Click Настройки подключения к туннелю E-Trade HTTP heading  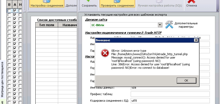click(x=123, y=33)
